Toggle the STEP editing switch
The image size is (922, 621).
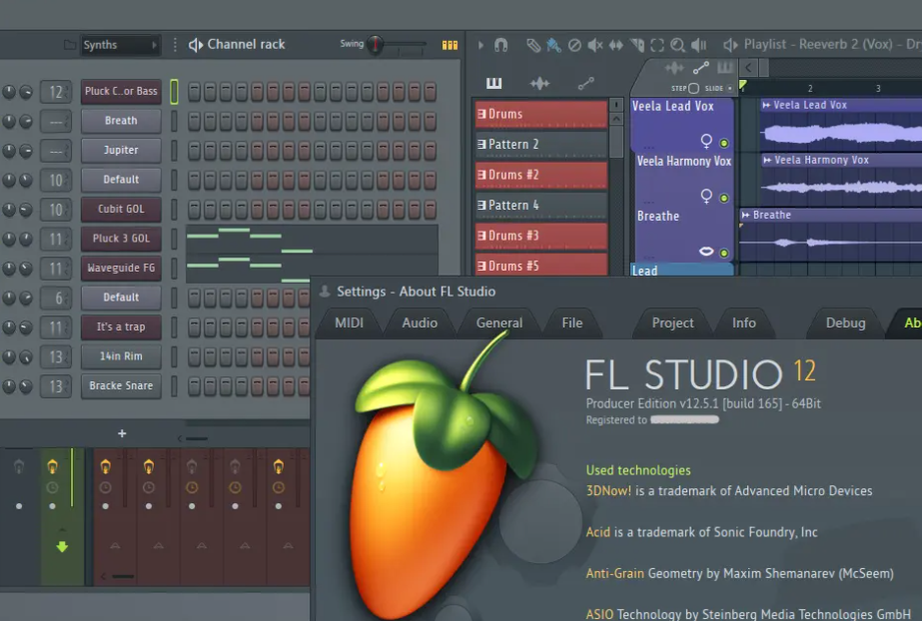pos(694,88)
